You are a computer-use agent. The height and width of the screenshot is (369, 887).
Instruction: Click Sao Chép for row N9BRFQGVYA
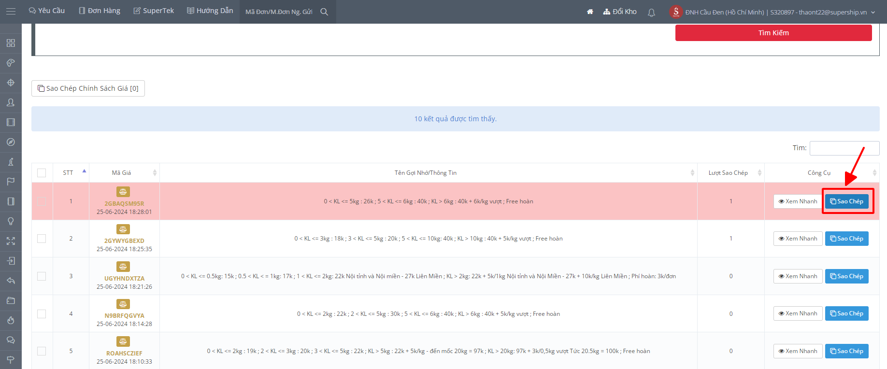point(847,313)
